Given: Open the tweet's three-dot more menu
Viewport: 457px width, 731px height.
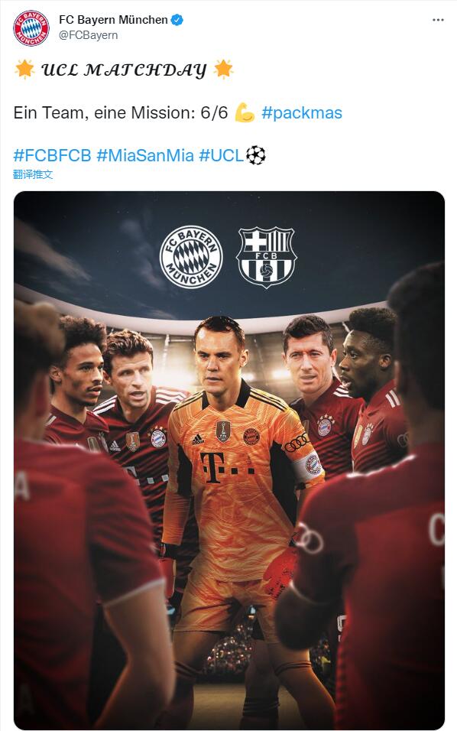Looking at the screenshot, I should 438,20.
